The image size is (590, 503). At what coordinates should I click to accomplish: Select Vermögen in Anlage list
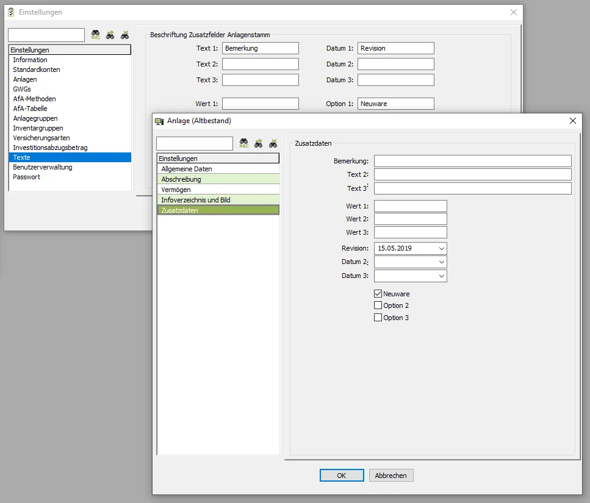point(218,190)
